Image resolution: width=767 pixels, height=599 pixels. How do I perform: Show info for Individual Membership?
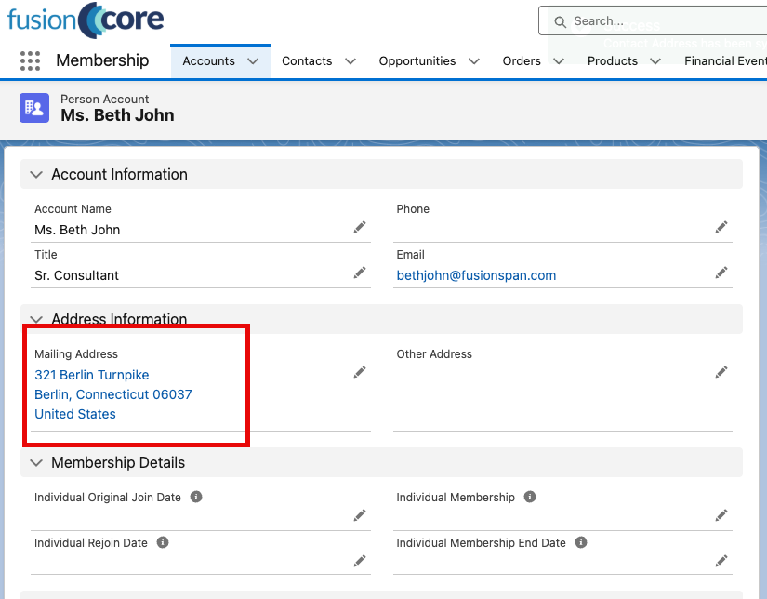(x=530, y=497)
